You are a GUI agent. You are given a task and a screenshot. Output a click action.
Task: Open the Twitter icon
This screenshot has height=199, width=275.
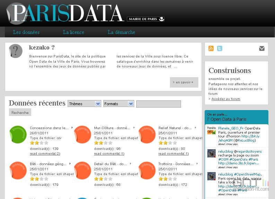[220, 48]
